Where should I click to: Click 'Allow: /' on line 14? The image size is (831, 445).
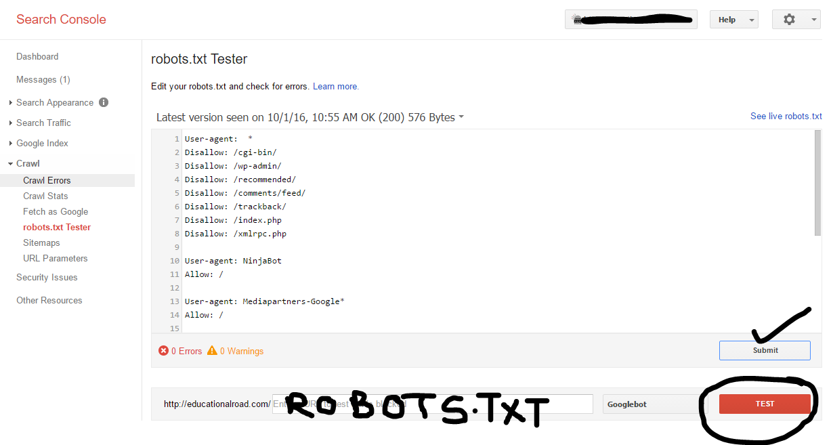(x=204, y=315)
